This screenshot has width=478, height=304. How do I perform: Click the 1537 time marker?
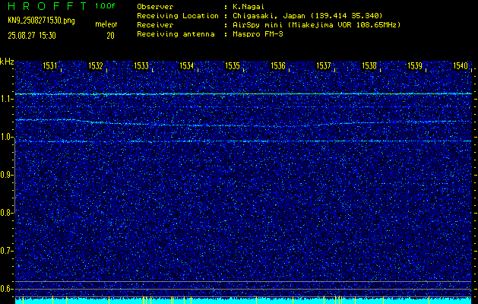(x=324, y=65)
